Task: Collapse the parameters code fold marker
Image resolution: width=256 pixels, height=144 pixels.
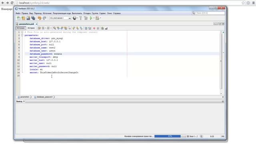Action: click(x=22, y=35)
